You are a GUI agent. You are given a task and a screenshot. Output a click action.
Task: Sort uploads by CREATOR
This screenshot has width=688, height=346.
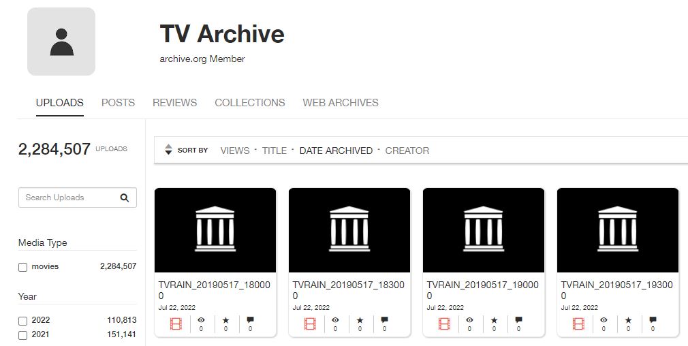(407, 151)
